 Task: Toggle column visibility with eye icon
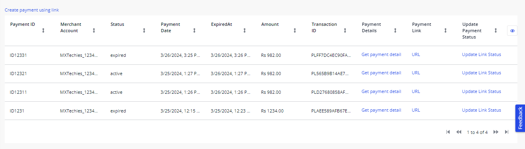click(x=512, y=31)
